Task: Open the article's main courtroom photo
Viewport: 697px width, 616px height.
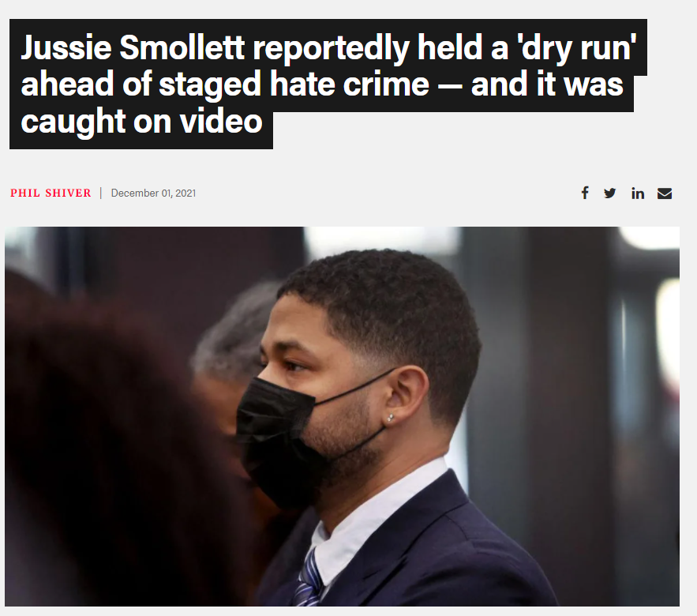Action: click(x=342, y=416)
